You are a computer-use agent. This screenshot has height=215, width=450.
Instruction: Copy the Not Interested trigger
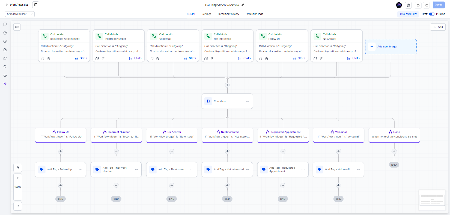[x=206, y=58]
